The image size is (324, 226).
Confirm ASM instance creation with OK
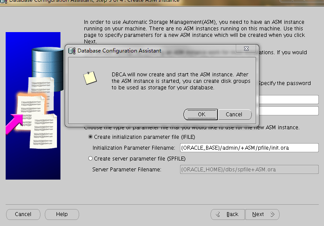200,115
